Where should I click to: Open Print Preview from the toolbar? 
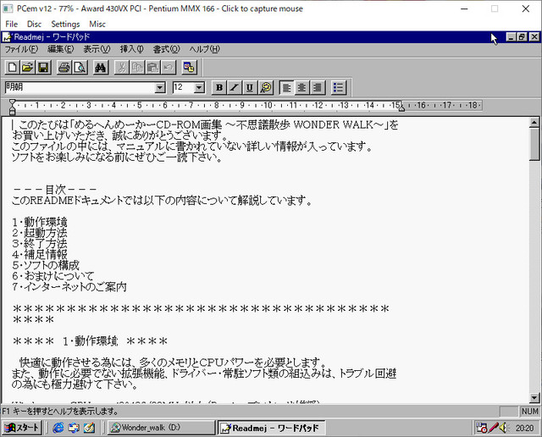(x=80, y=68)
